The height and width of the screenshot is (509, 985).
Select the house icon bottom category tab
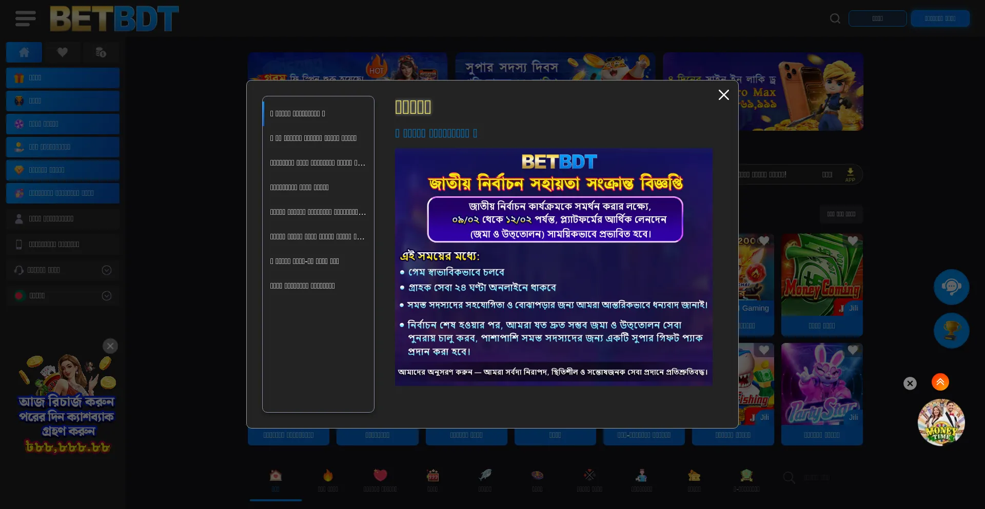click(x=275, y=481)
